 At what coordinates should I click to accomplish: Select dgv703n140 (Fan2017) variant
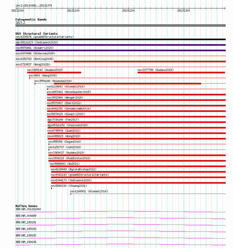63,120
